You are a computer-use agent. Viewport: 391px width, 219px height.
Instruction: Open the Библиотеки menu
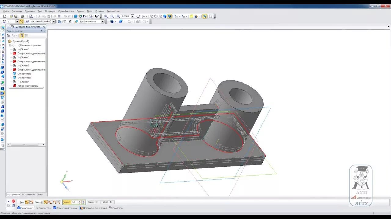tap(113, 11)
